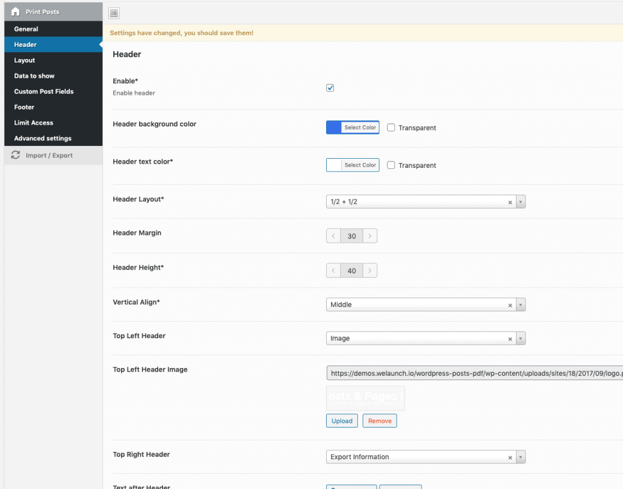Viewport: 623px width, 489px height.
Task: Click the uploaded logo image preview
Action: (366, 398)
